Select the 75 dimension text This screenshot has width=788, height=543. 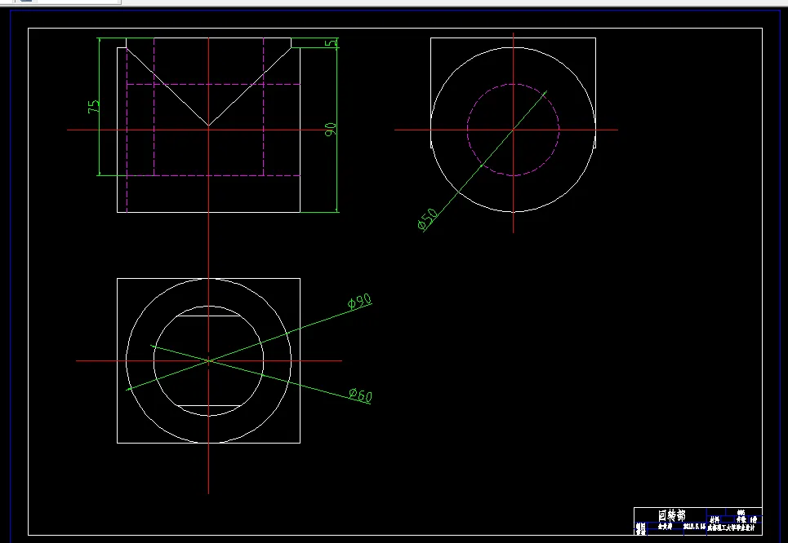93,106
